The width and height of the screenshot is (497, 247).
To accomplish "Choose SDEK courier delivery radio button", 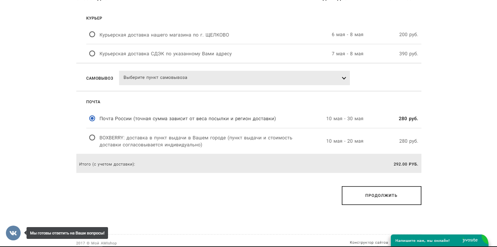I will (92, 54).
